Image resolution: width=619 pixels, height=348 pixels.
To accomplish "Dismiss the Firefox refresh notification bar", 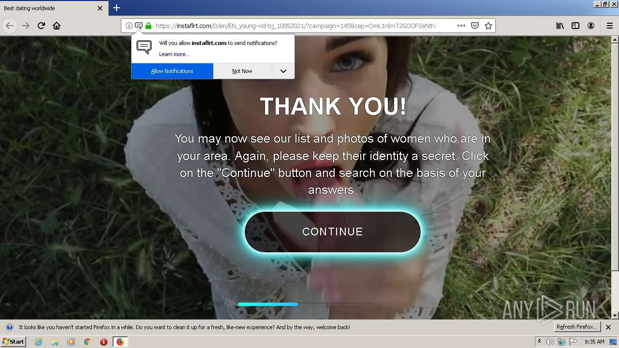I will coord(608,327).
